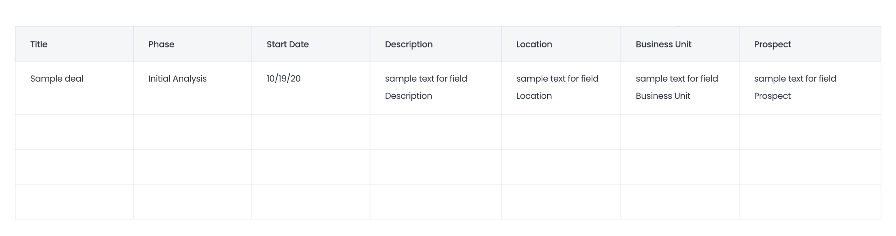
Task: Select the sample text Prospect cell
Action: tap(795, 87)
